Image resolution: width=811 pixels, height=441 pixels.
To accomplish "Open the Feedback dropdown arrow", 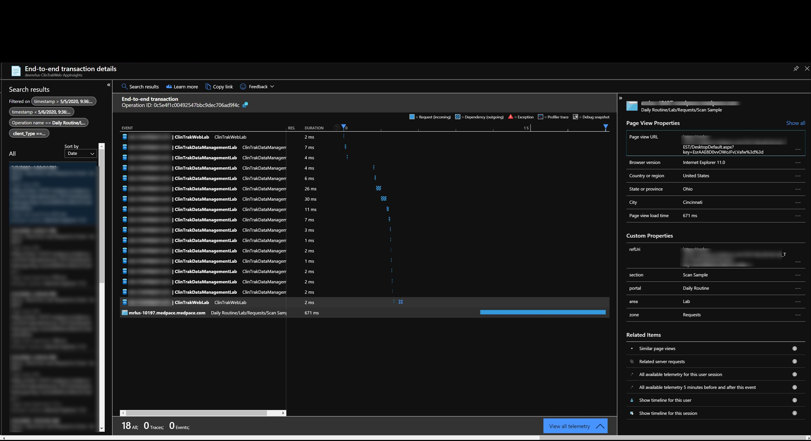I will pyautogui.click(x=272, y=87).
